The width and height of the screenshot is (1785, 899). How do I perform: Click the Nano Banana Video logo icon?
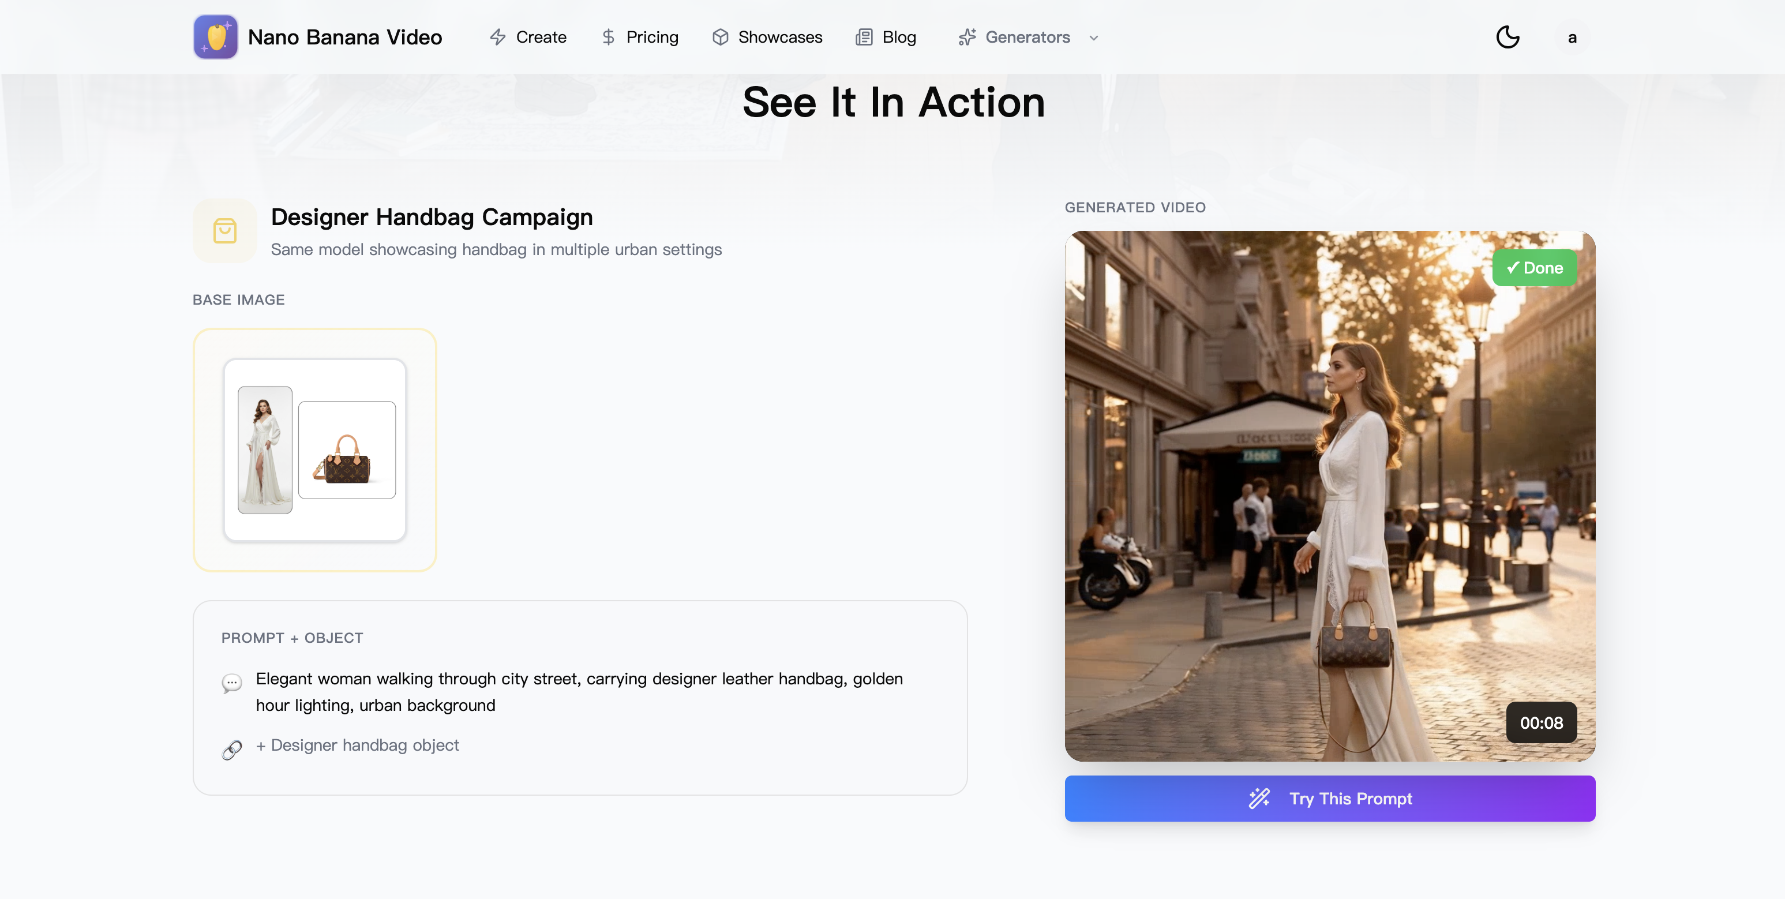pos(216,37)
